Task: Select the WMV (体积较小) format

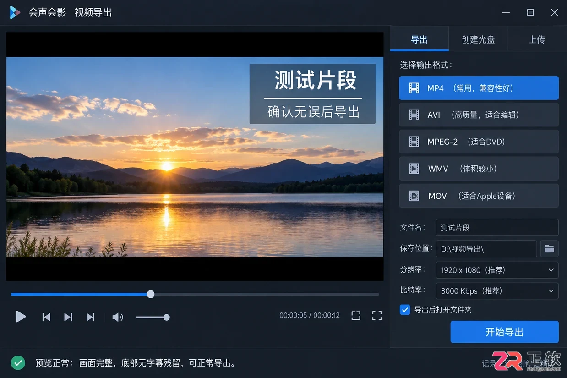Action: (x=479, y=169)
